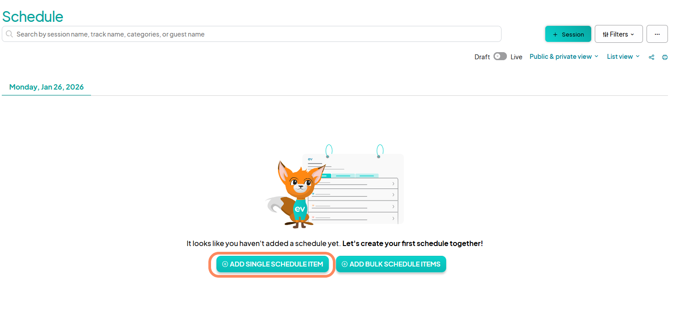Viewport: 680px width, 320px height.
Task: Click the Schedule page heading
Action: pyautogui.click(x=33, y=16)
